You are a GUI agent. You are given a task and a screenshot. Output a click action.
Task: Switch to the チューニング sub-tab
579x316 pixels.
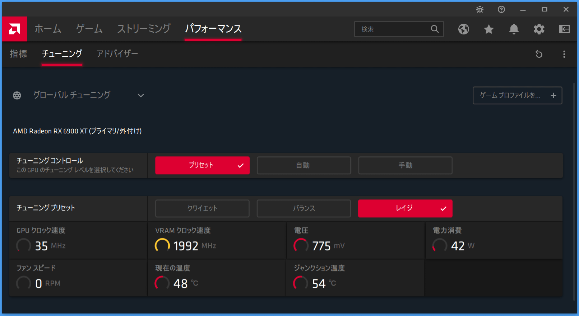(x=62, y=54)
